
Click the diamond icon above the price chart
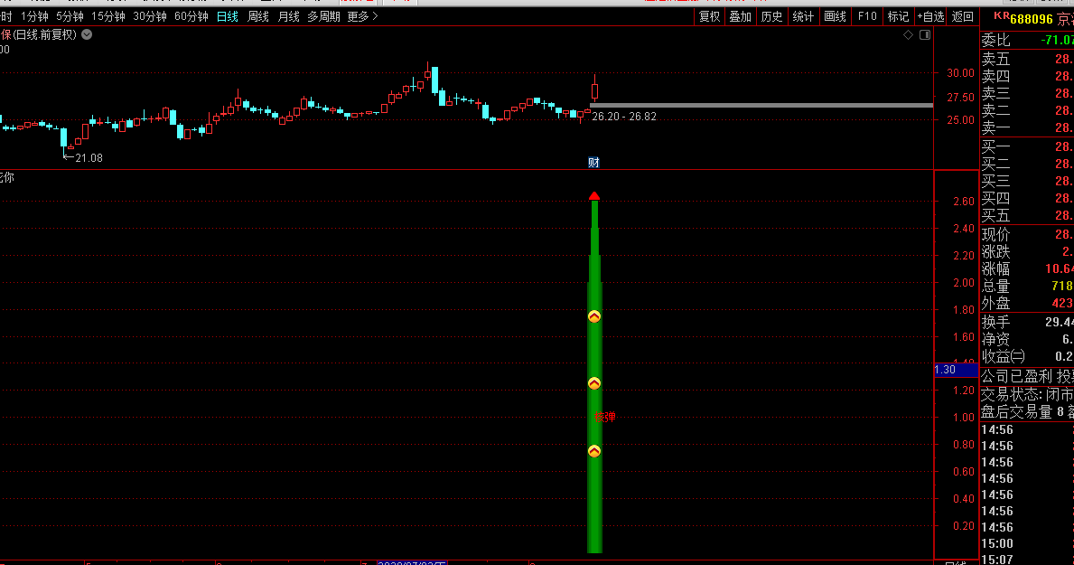pos(909,35)
